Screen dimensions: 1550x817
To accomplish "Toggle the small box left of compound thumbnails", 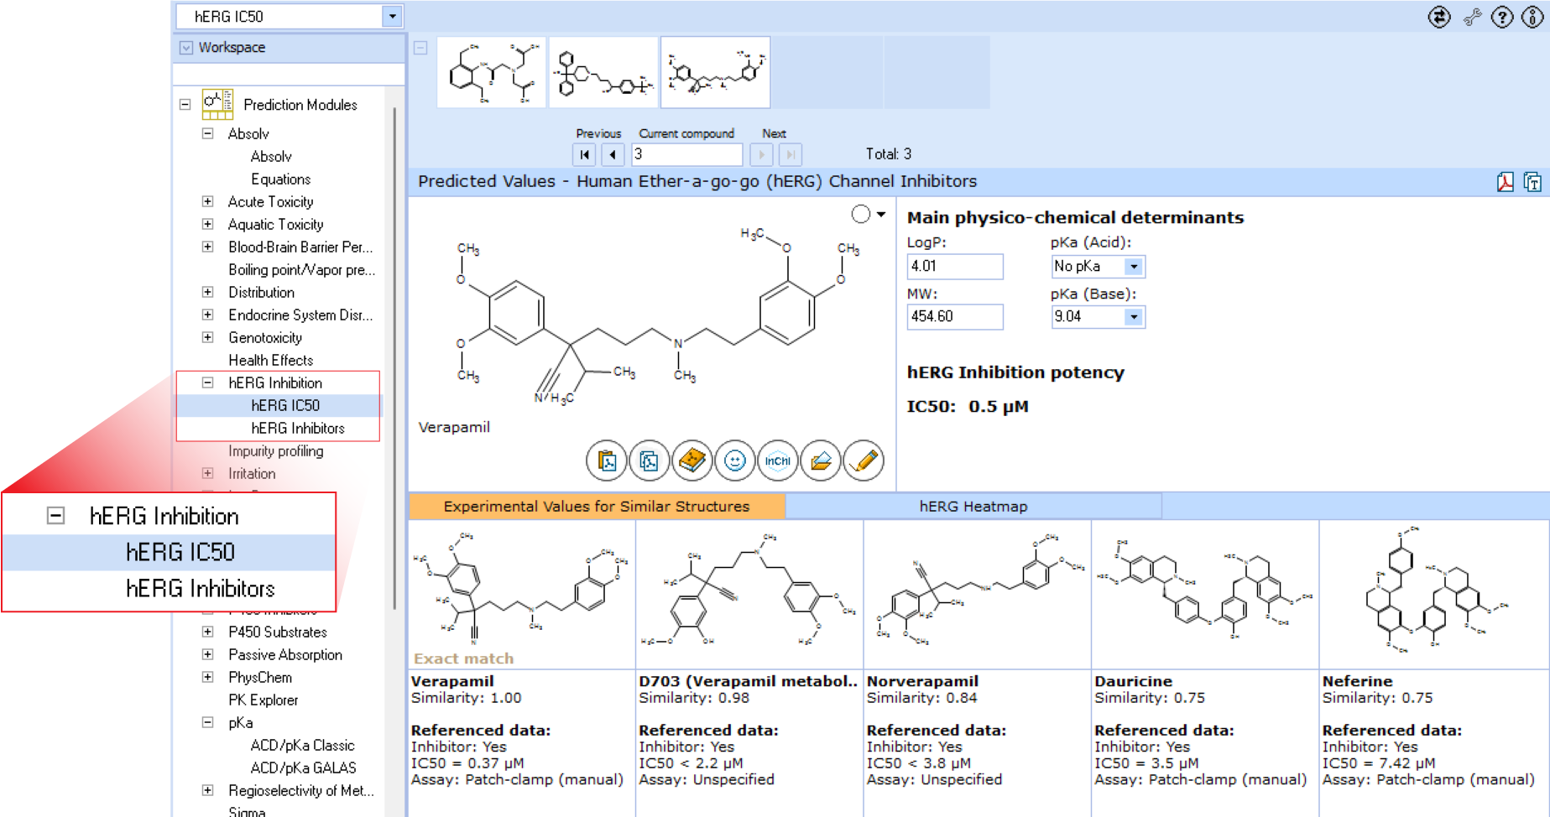I will pos(420,48).
